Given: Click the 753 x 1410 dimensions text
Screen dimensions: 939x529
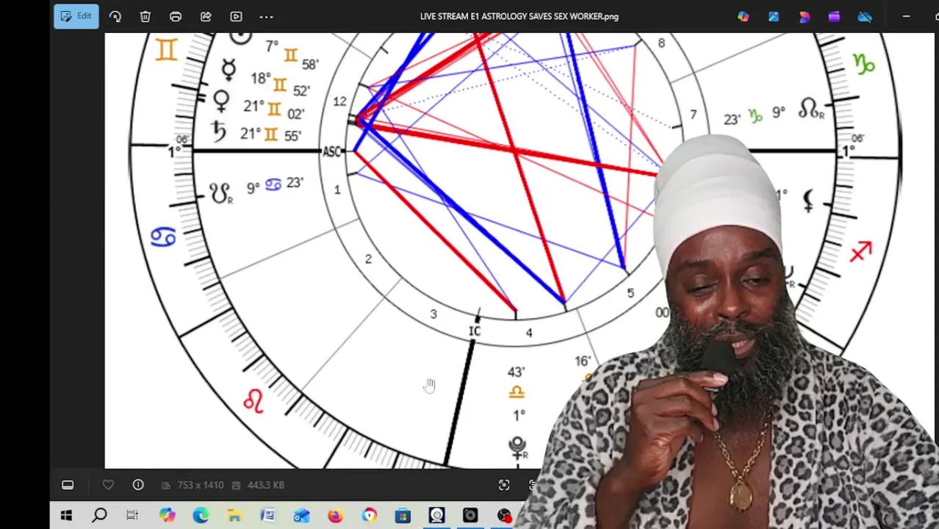Looking at the screenshot, I should [199, 485].
